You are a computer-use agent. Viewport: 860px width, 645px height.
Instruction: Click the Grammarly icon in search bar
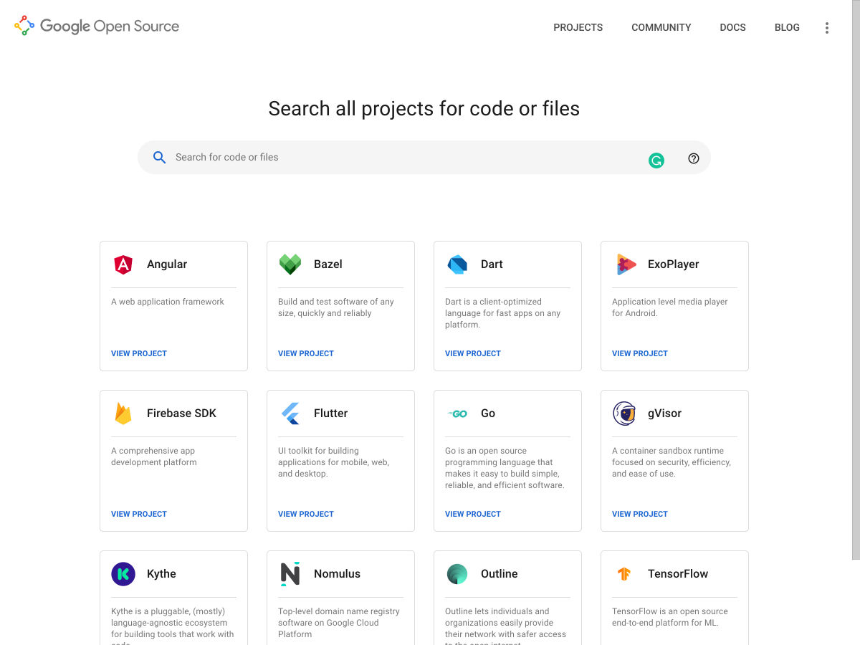(x=656, y=161)
